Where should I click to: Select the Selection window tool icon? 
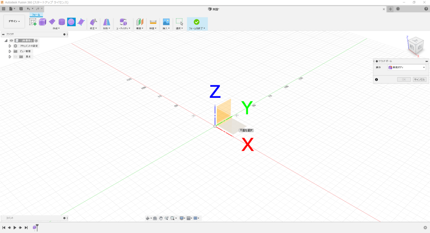click(180, 22)
